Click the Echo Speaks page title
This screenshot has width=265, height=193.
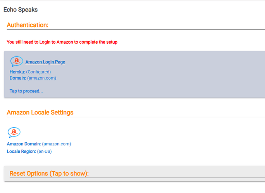coord(21,9)
